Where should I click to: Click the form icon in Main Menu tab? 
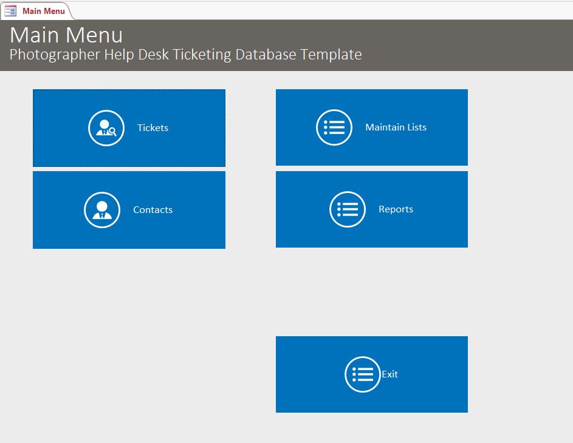point(10,11)
